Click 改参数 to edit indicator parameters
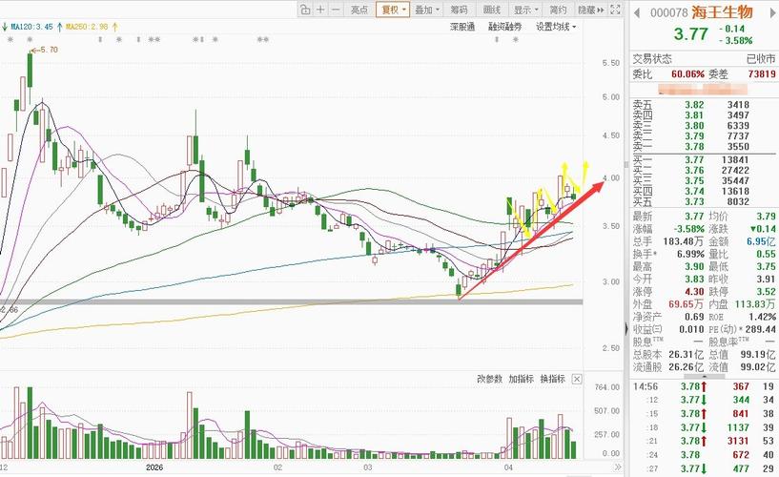The width and height of the screenshot is (779, 477). click(490, 379)
